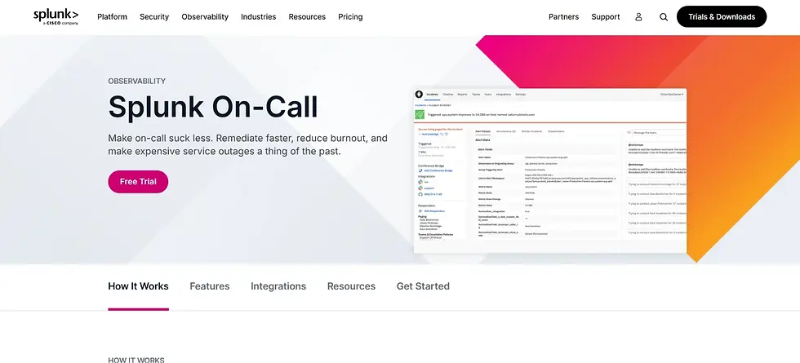Go to the Pricing page
The width and height of the screenshot is (800, 363).
click(x=350, y=17)
